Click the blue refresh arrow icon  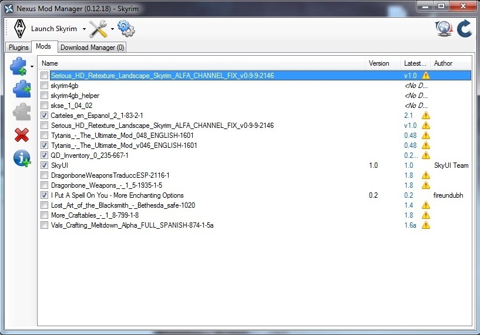[x=464, y=28]
